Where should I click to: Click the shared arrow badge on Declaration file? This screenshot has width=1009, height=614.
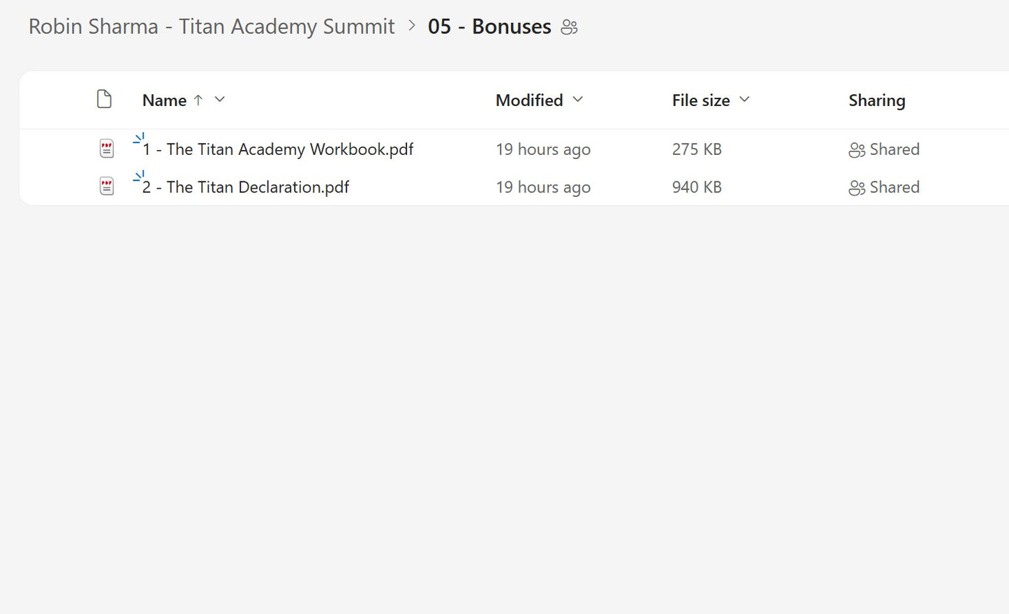point(138,175)
